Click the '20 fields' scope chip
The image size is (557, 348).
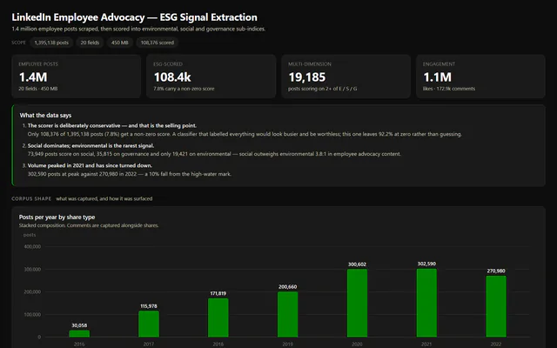[90, 43]
